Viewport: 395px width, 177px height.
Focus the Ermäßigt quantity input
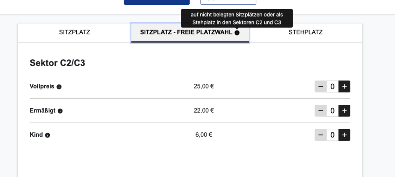click(x=333, y=111)
